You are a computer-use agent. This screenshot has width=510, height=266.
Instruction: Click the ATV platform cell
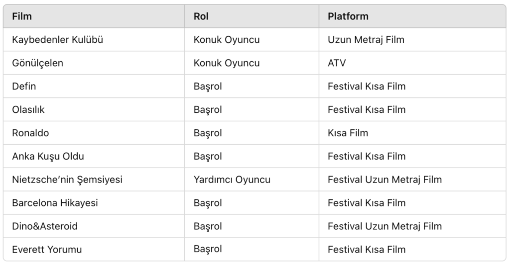(337, 63)
